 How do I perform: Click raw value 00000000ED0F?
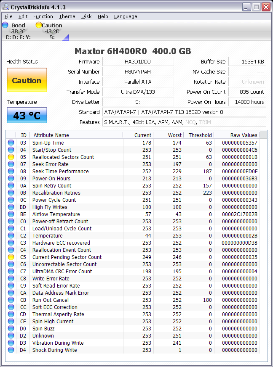239,172
